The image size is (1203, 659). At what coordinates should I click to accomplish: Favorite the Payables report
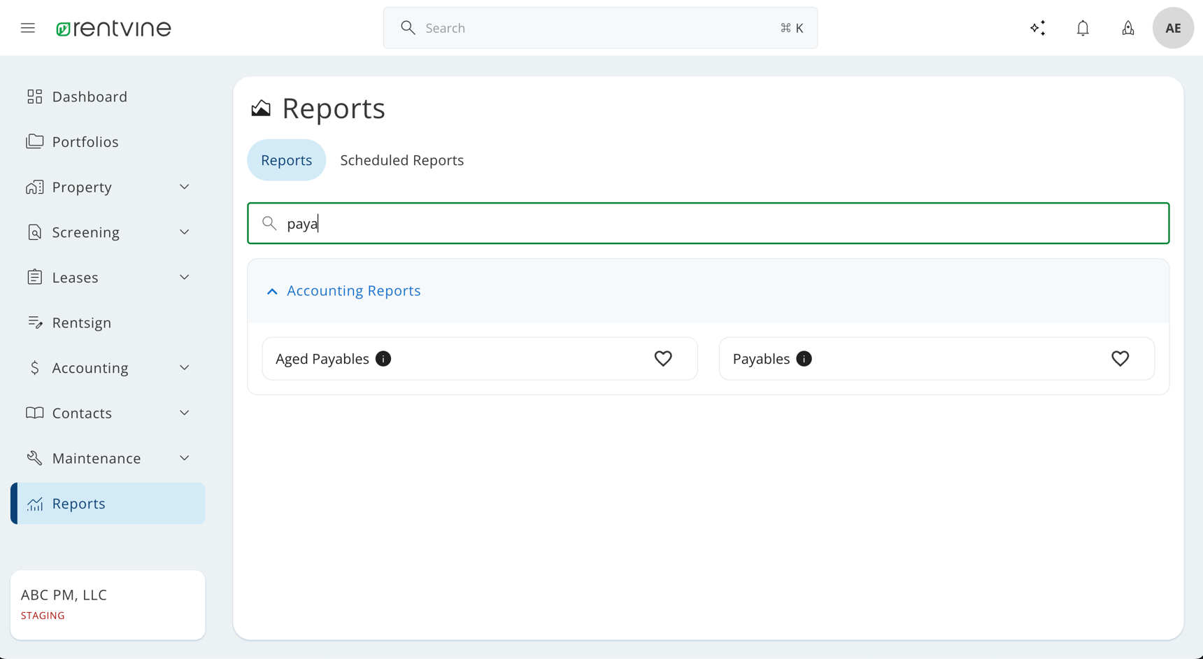[1120, 358]
